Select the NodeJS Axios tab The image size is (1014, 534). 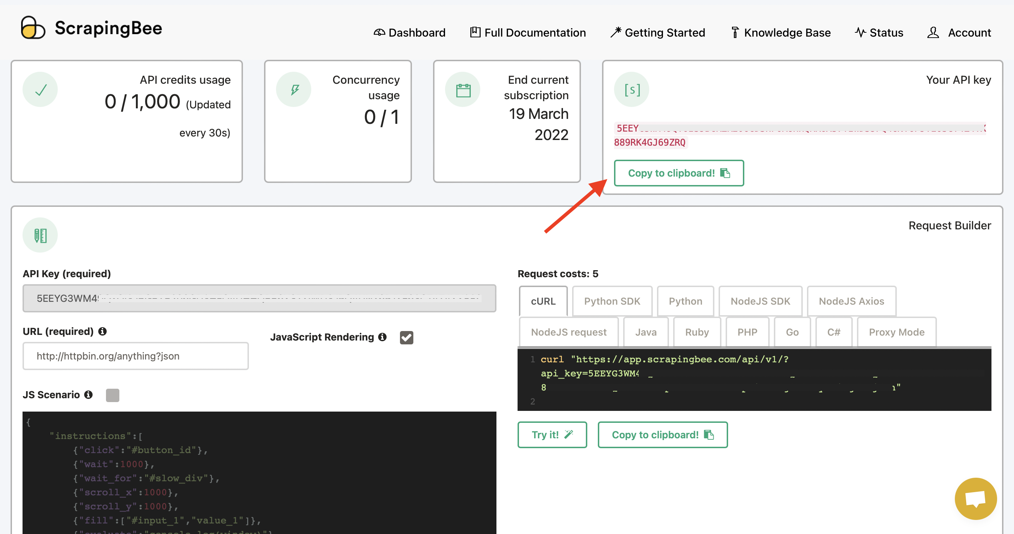click(x=851, y=301)
